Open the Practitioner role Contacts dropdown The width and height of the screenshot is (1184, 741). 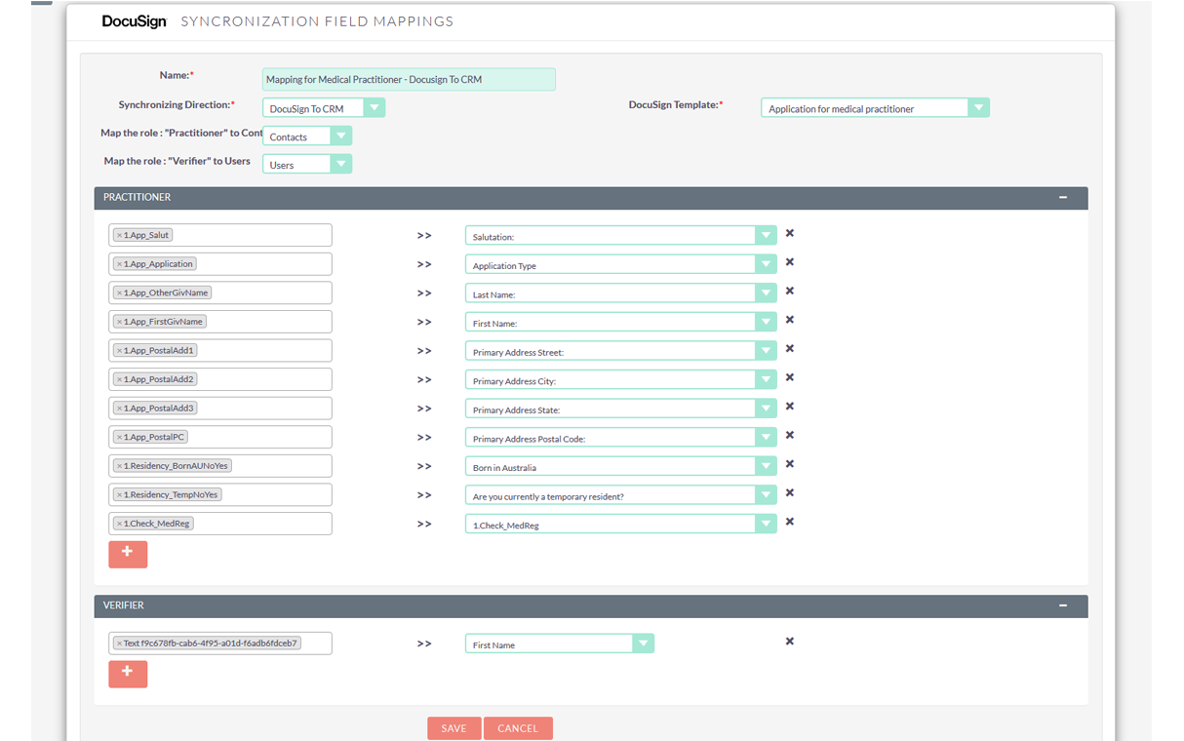[x=307, y=136]
